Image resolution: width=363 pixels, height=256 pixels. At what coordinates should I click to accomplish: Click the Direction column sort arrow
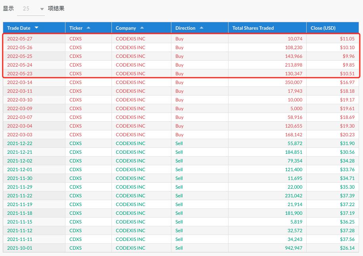point(202,28)
